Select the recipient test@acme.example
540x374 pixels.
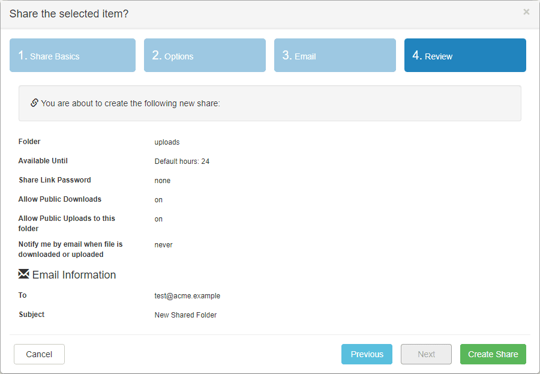[187, 296]
